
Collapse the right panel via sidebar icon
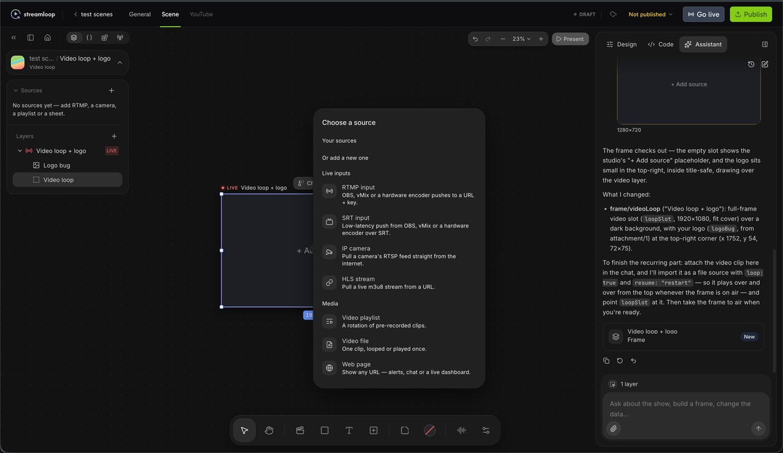(765, 45)
